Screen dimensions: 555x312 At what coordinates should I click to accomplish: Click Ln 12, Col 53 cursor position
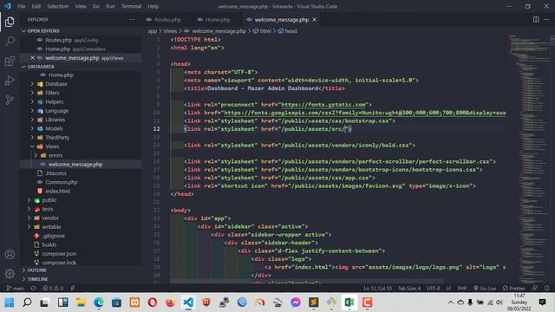click(x=377, y=289)
